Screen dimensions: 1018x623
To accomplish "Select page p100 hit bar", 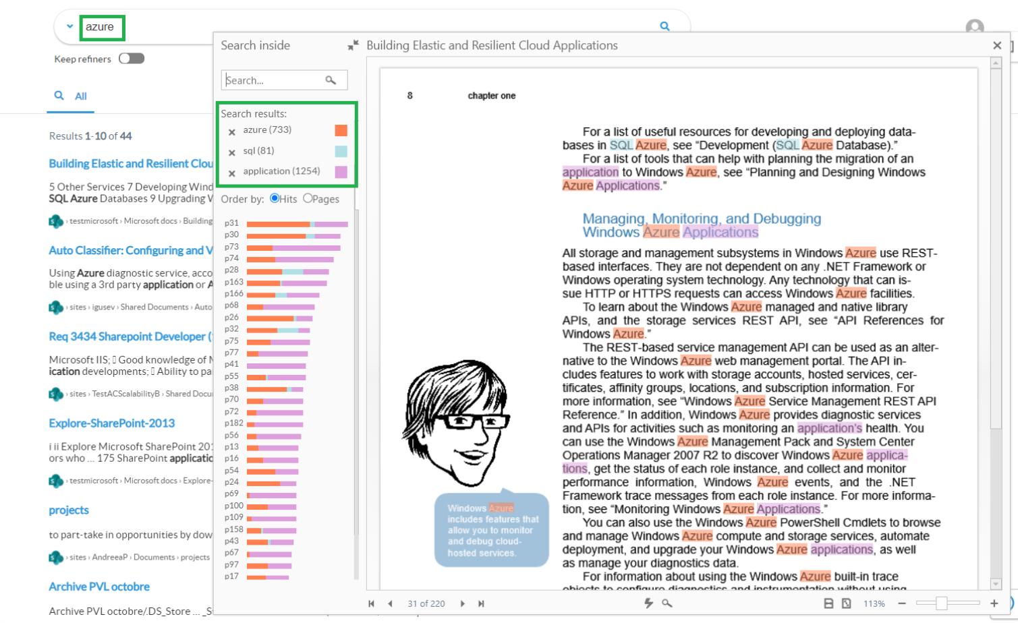I will click(x=271, y=507).
